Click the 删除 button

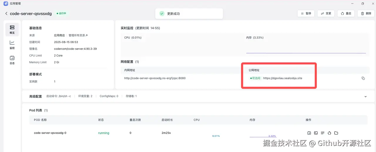(366, 13)
